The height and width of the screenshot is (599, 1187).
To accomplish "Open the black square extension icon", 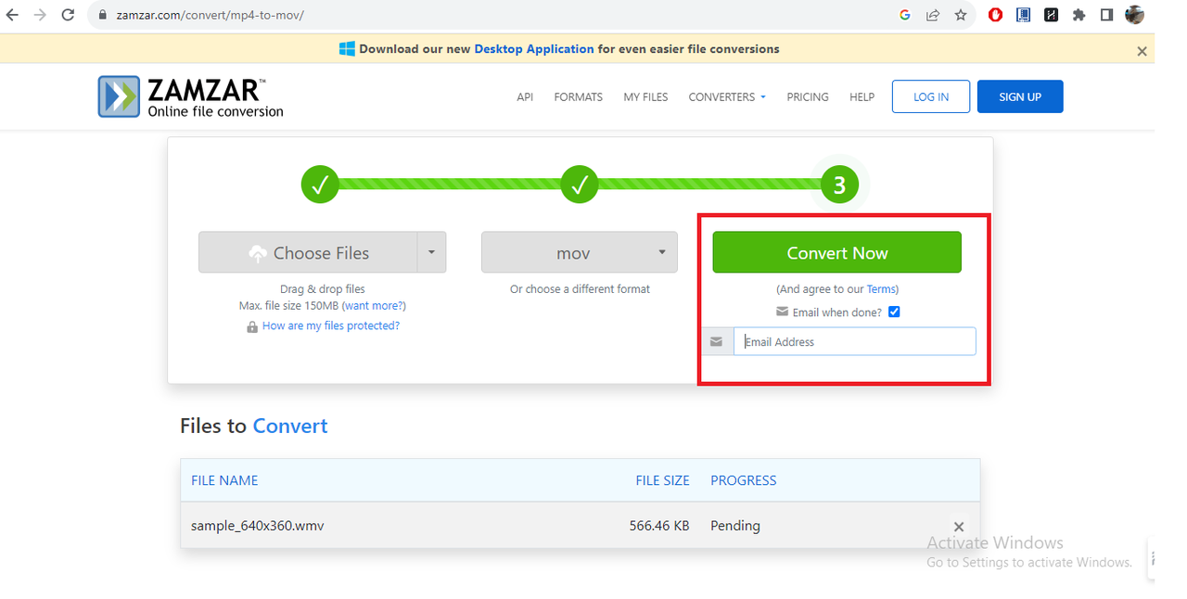I will 1051,15.
